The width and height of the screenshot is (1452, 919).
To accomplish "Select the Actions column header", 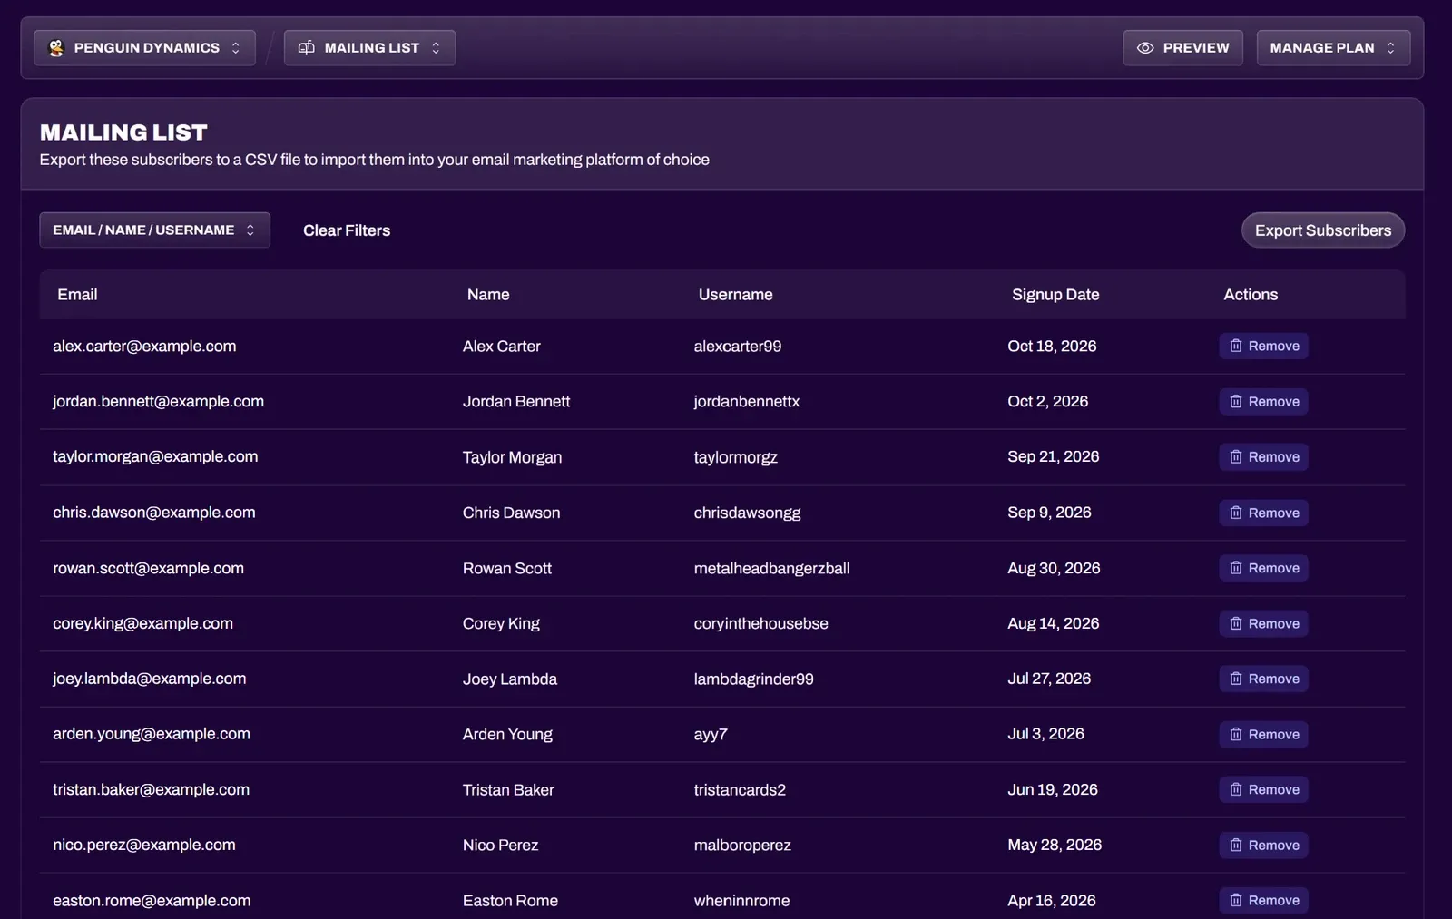I will (x=1251, y=295).
